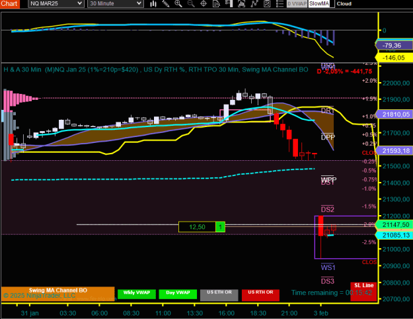Open the chart properties list icon
This screenshot has width=413, height=319.
[x=280, y=4]
